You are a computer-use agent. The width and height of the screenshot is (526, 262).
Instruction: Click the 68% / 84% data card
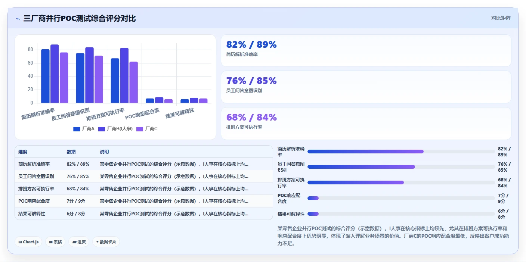366,124
